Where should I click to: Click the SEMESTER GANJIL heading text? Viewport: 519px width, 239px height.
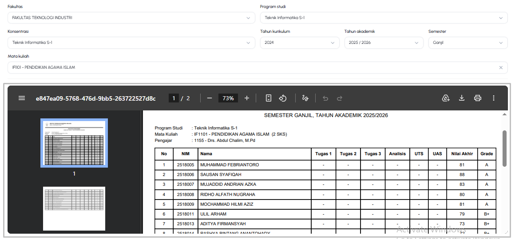[x=326, y=115]
